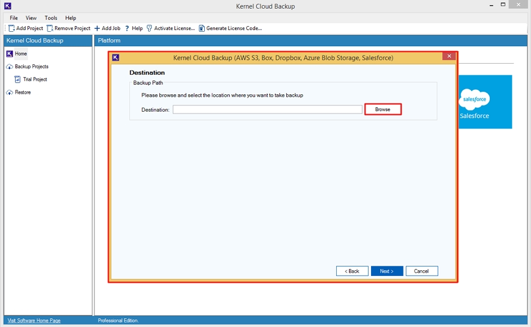
Task: Cancel the backup wizard dialog
Action: point(422,271)
